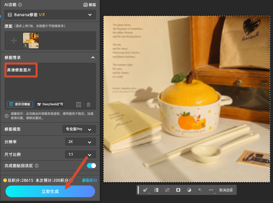Collapse the 修图需求 section
This screenshot has width=273, height=203.
pyautogui.click(x=93, y=58)
